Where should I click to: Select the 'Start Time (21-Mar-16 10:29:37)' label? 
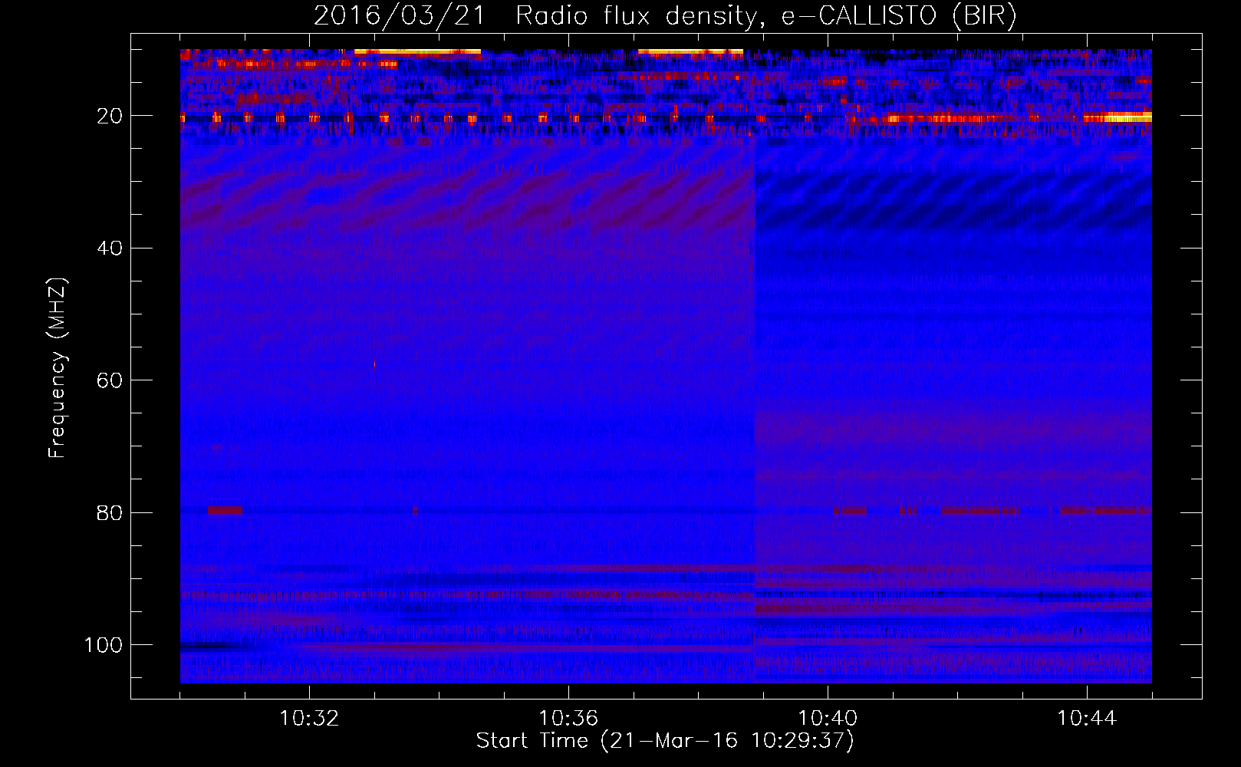coord(665,741)
